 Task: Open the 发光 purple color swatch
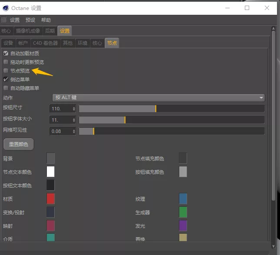pos(183,225)
